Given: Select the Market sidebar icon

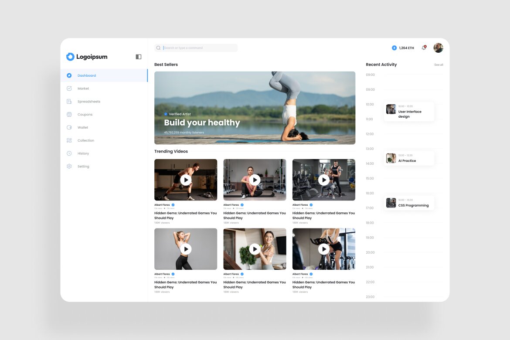Looking at the screenshot, I should tap(70, 88).
